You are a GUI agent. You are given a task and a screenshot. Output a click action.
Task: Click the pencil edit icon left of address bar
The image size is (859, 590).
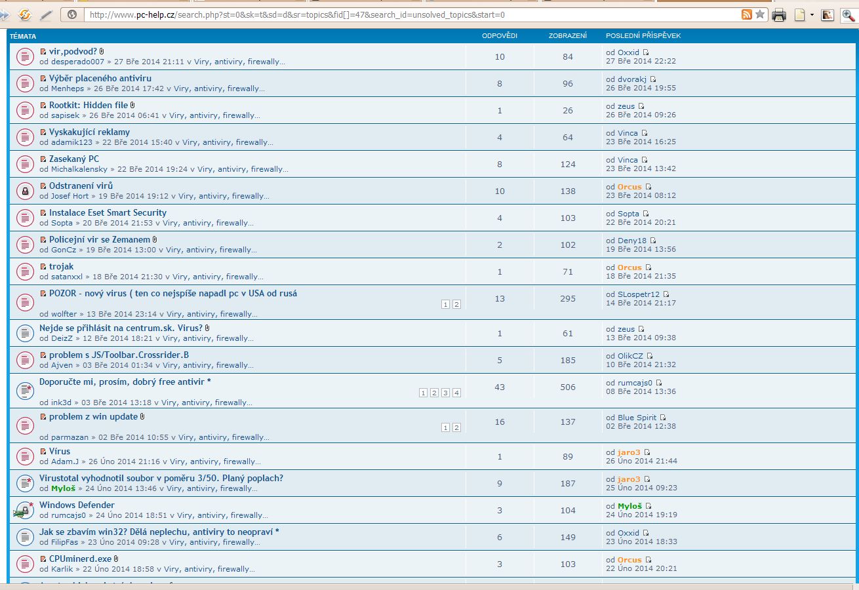tap(46, 14)
